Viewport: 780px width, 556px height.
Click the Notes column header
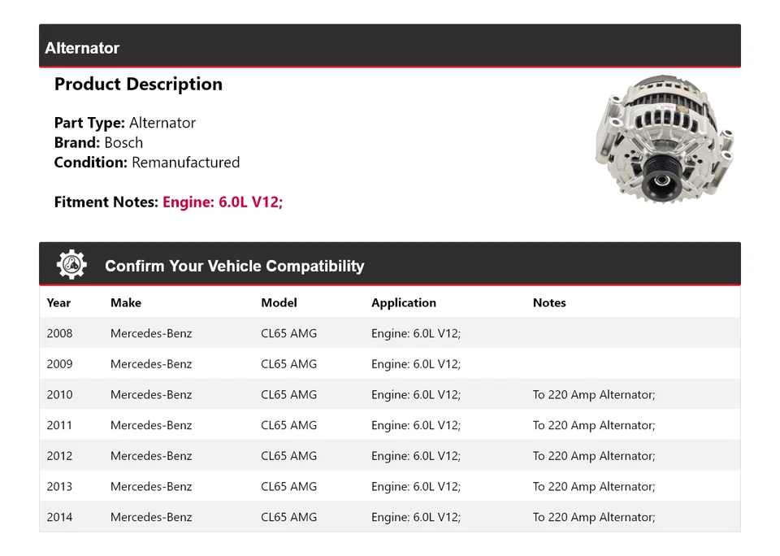[549, 302]
